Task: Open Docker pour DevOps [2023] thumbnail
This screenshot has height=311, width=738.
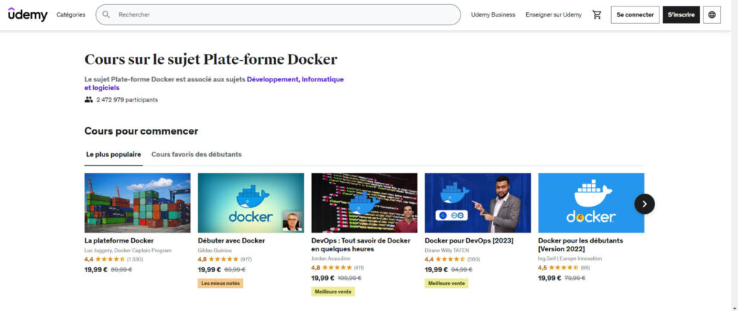Action: (x=478, y=203)
